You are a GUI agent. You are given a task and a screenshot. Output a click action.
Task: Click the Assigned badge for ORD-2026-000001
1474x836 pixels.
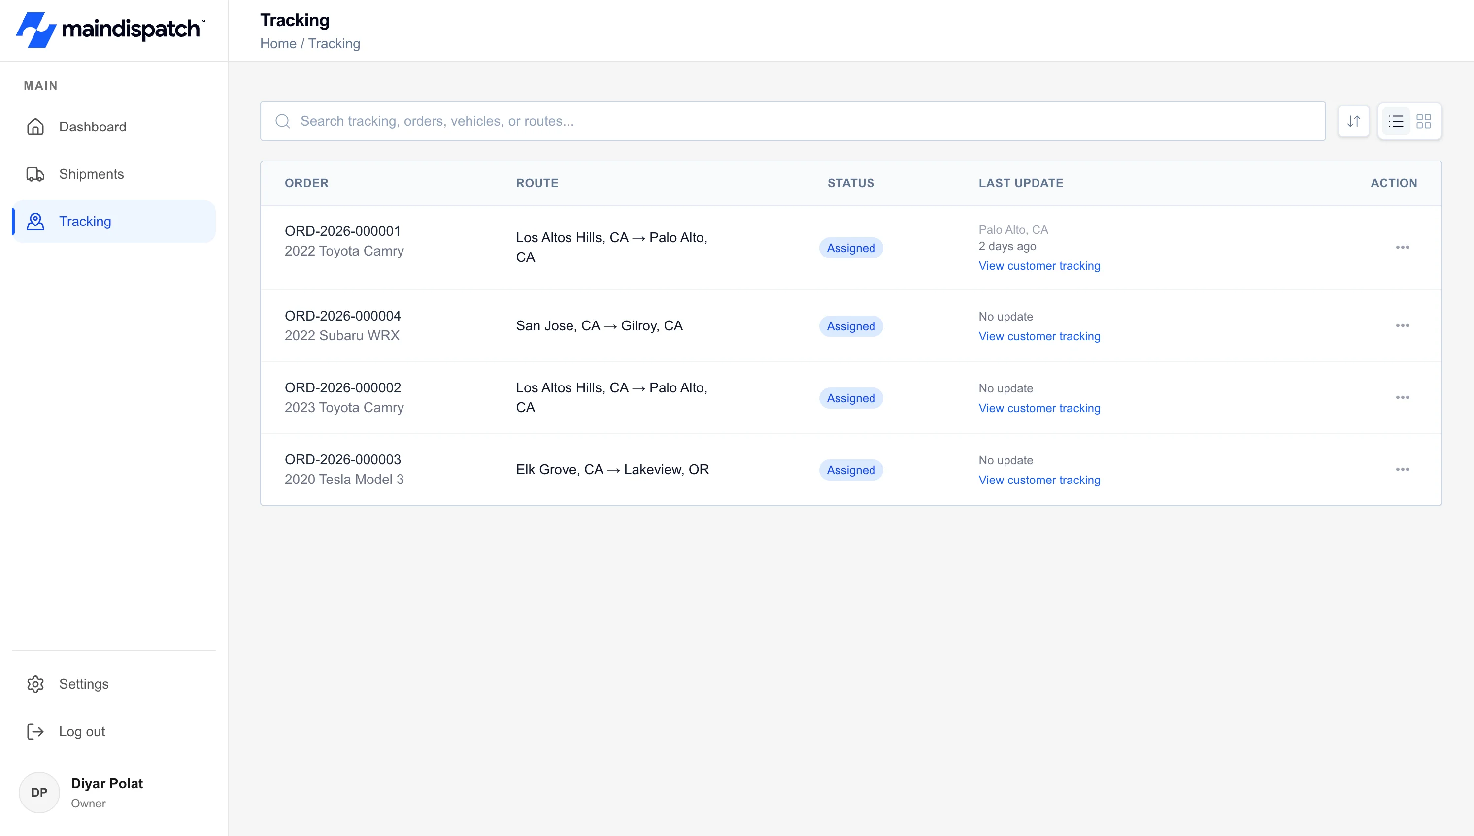point(851,248)
